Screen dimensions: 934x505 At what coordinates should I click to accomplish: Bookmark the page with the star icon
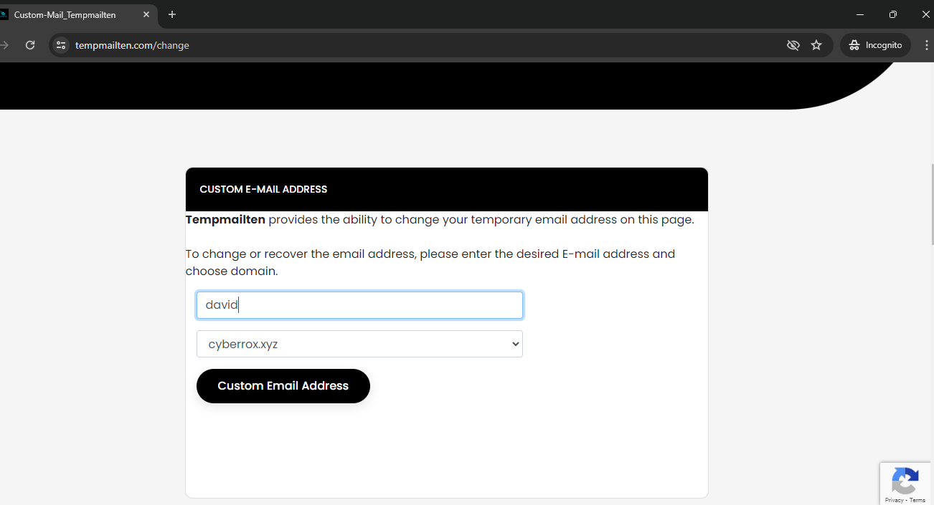coord(816,44)
